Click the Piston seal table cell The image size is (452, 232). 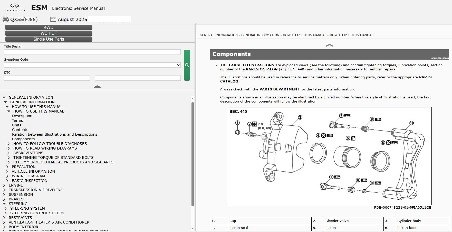(270, 228)
